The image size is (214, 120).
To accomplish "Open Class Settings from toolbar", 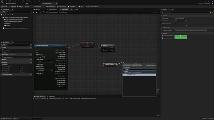I will 50,7.
